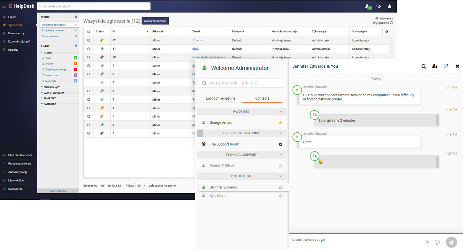Click the notifications bell icon
The width and height of the screenshot is (463, 250).
367,6
